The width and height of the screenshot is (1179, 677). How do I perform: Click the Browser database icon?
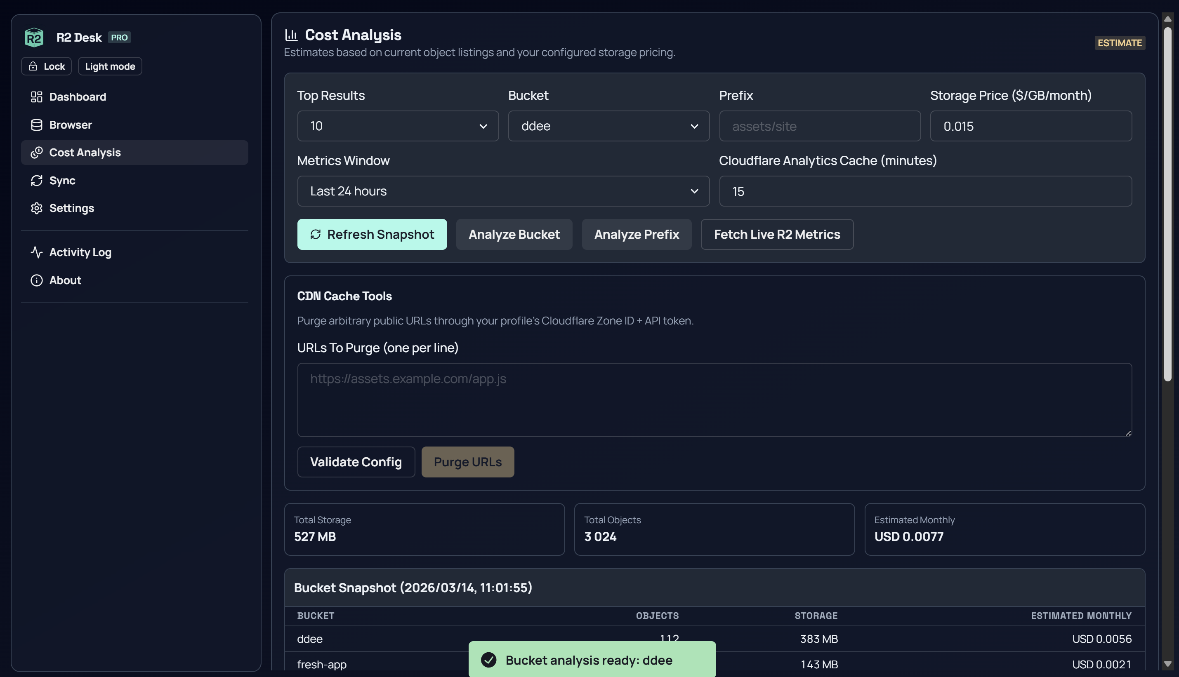(x=37, y=124)
